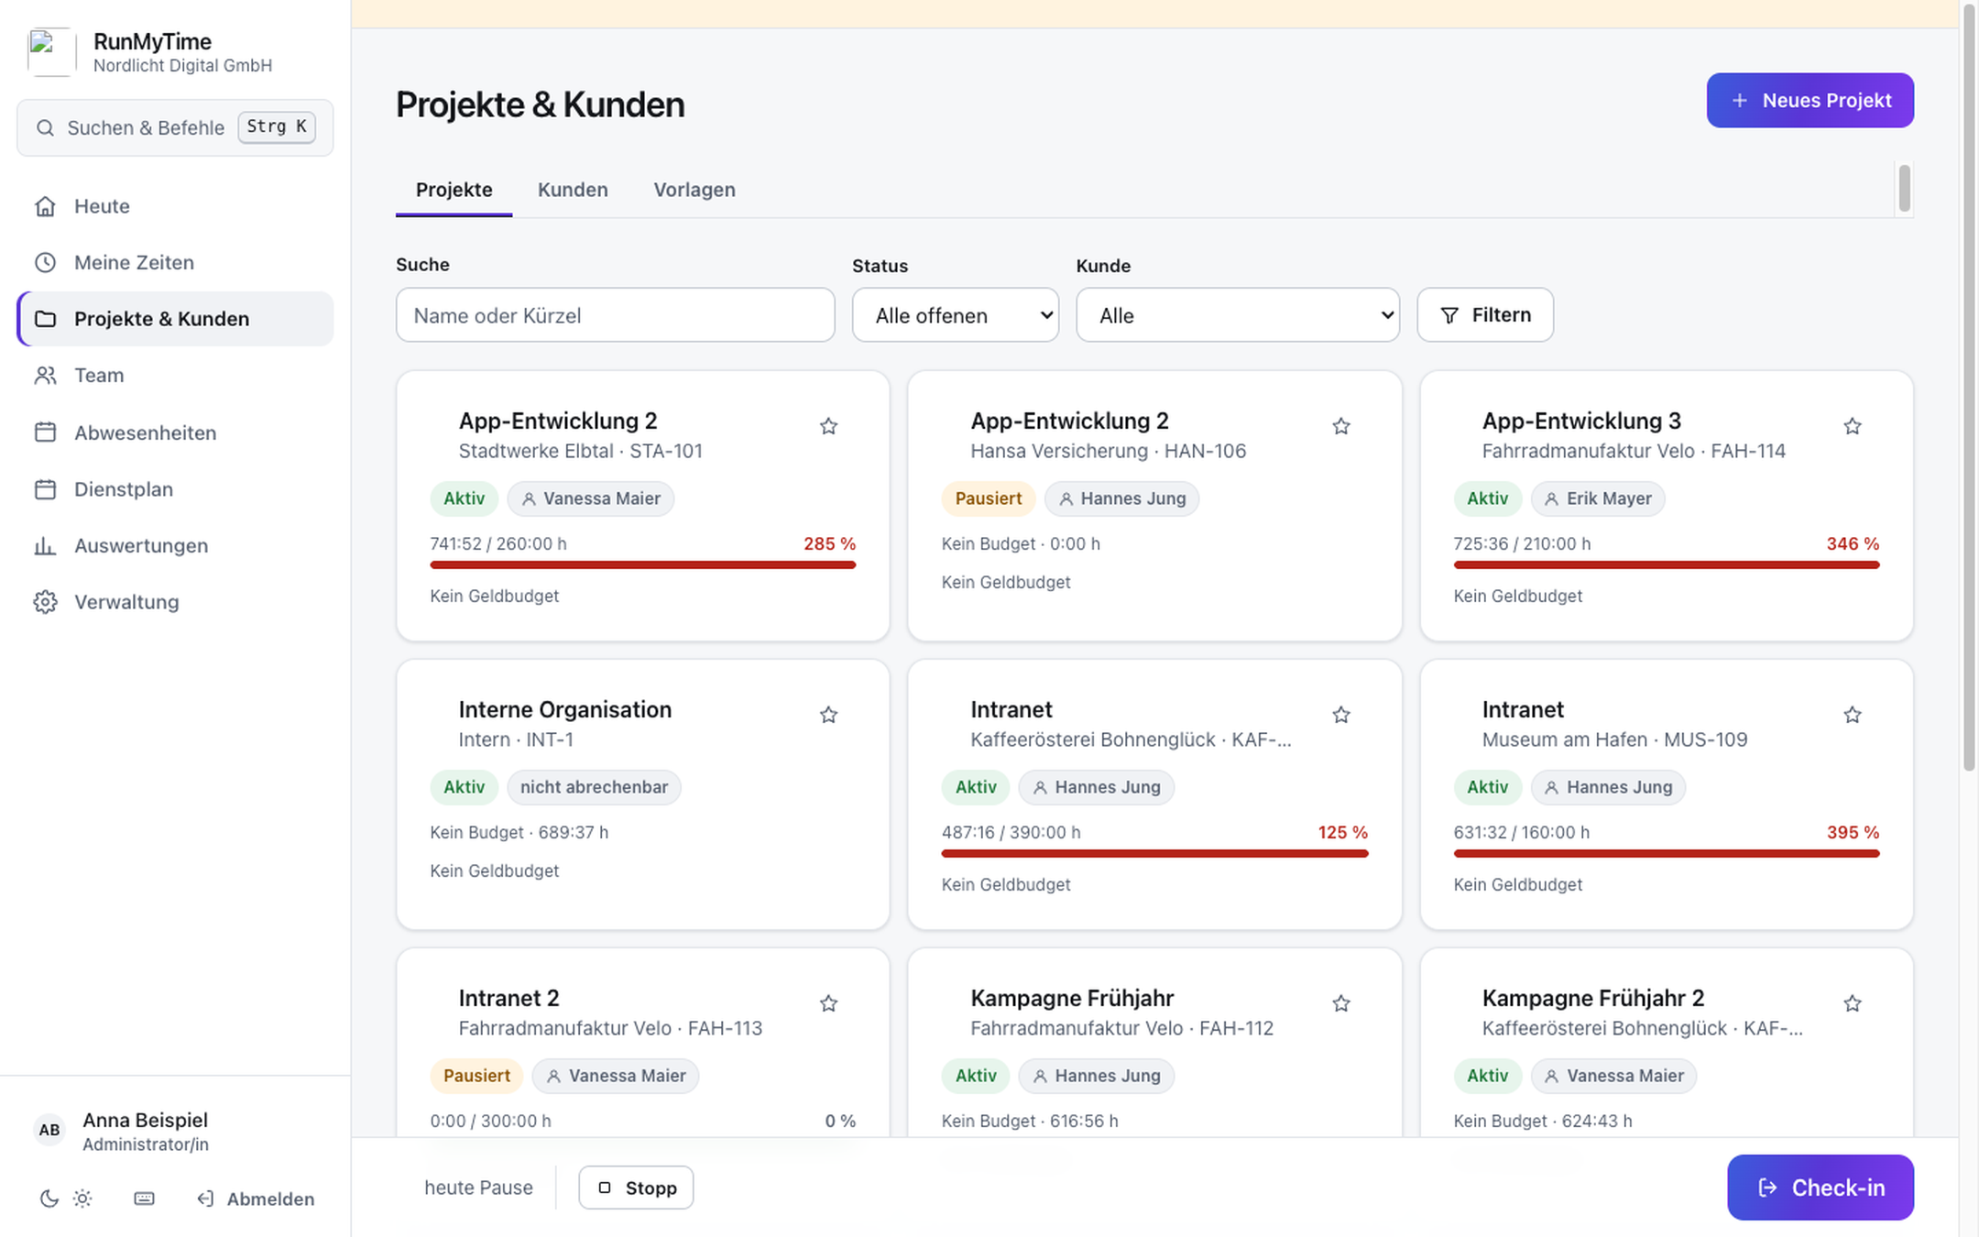Click the Verwaltung gear icon

pyautogui.click(x=45, y=602)
